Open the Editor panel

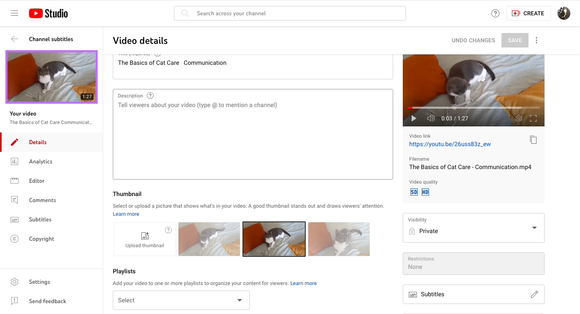[37, 180]
